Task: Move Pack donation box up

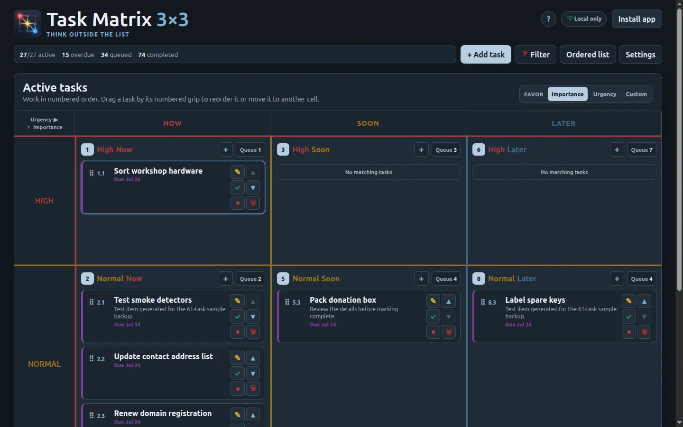Action: click(448, 301)
